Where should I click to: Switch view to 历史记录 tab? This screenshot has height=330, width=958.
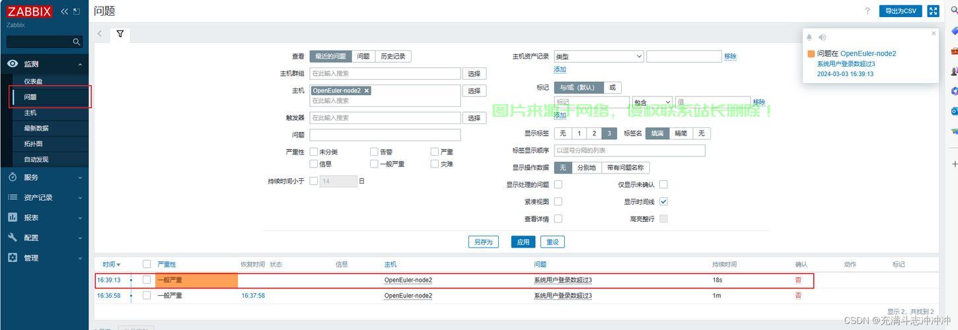pos(392,57)
